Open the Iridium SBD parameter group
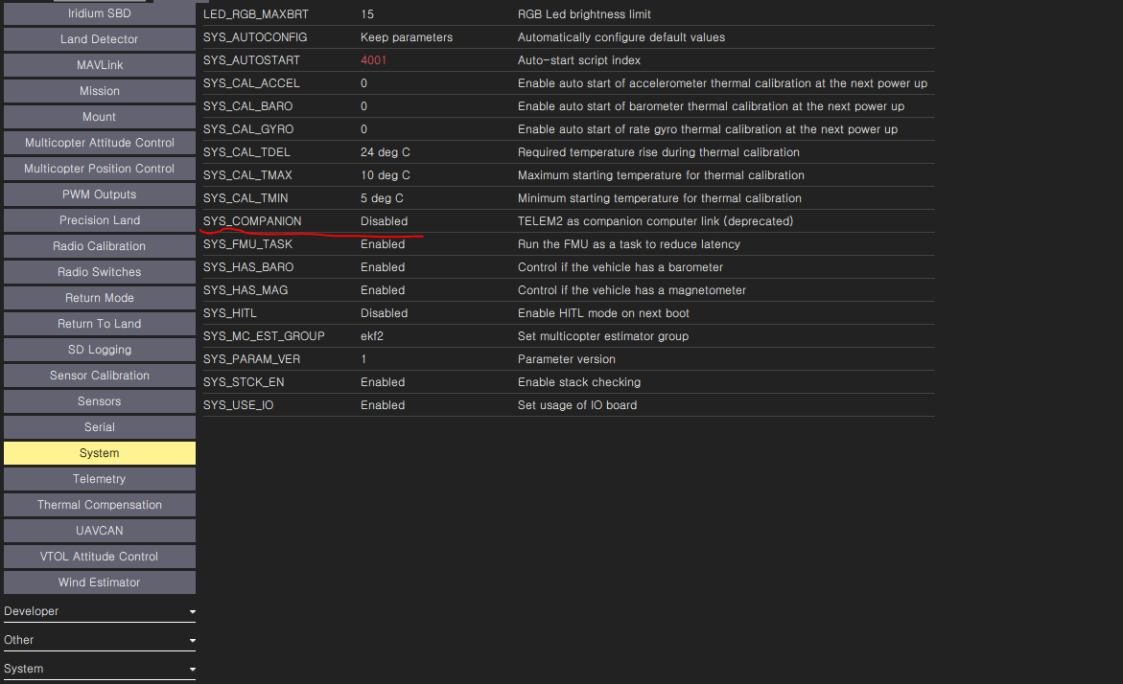 tap(99, 12)
